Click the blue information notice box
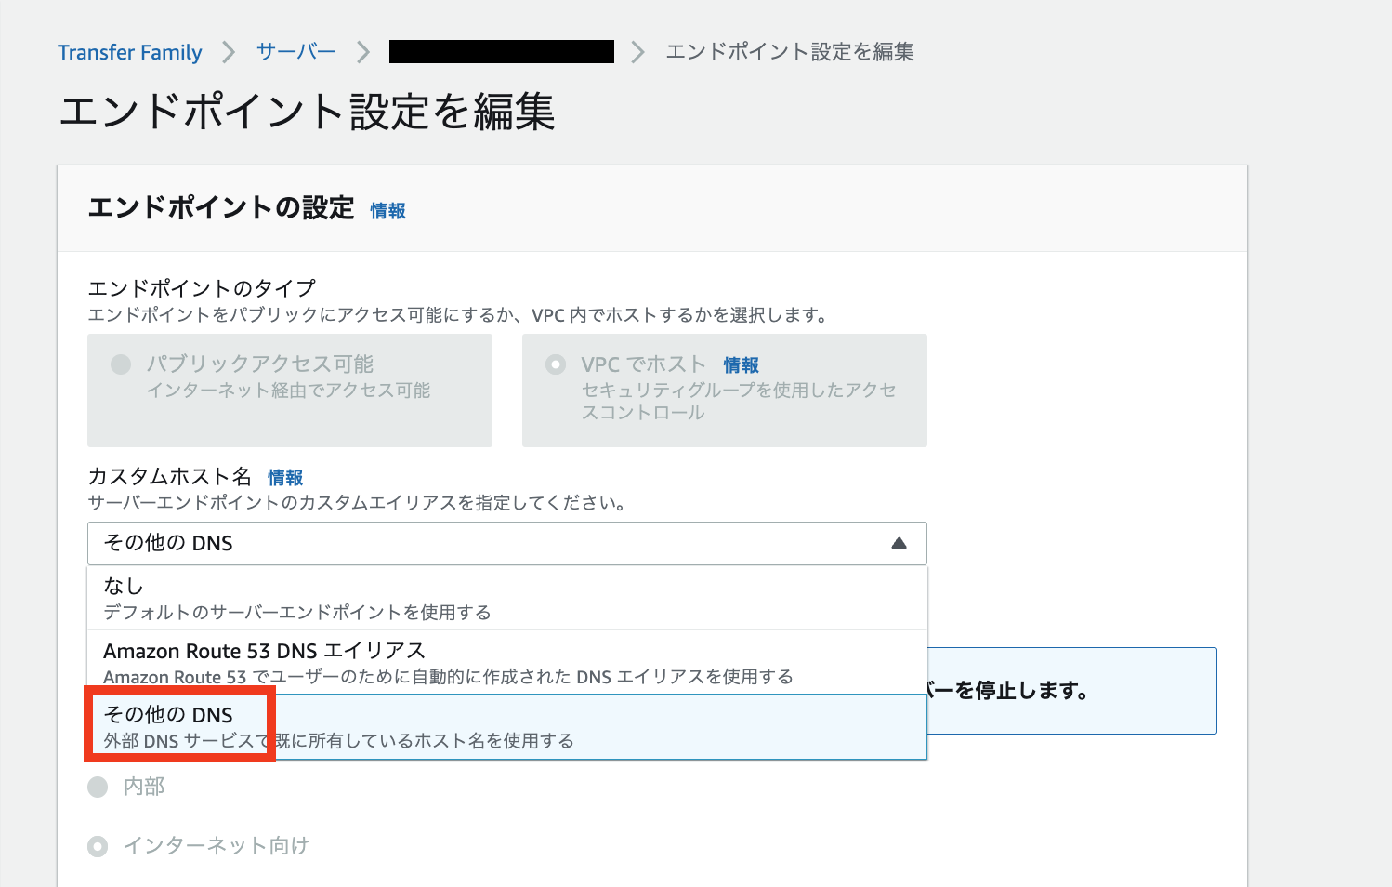The width and height of the screenshot is (1392, 887). click(x=1069, y=690)
